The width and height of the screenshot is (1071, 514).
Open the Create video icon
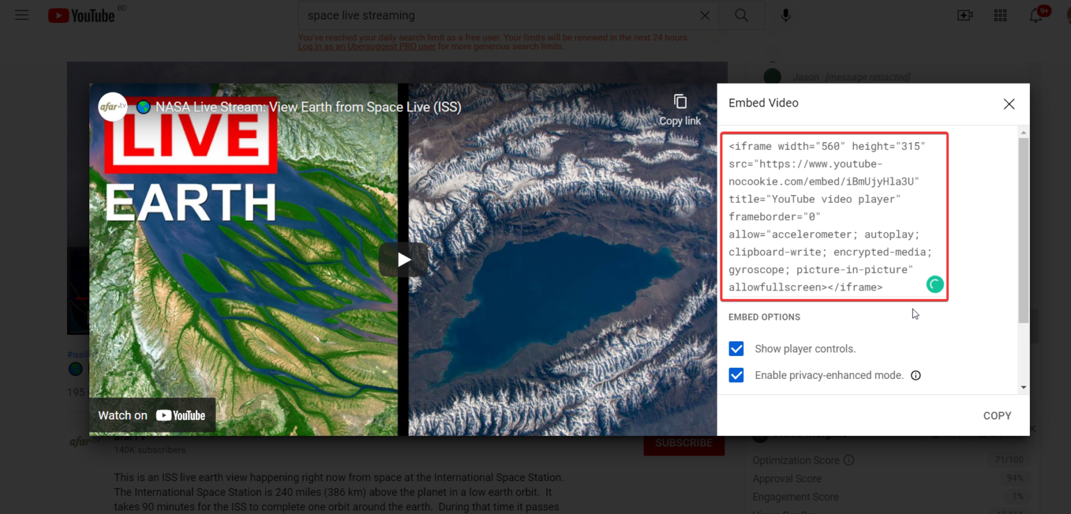[965, 15]
